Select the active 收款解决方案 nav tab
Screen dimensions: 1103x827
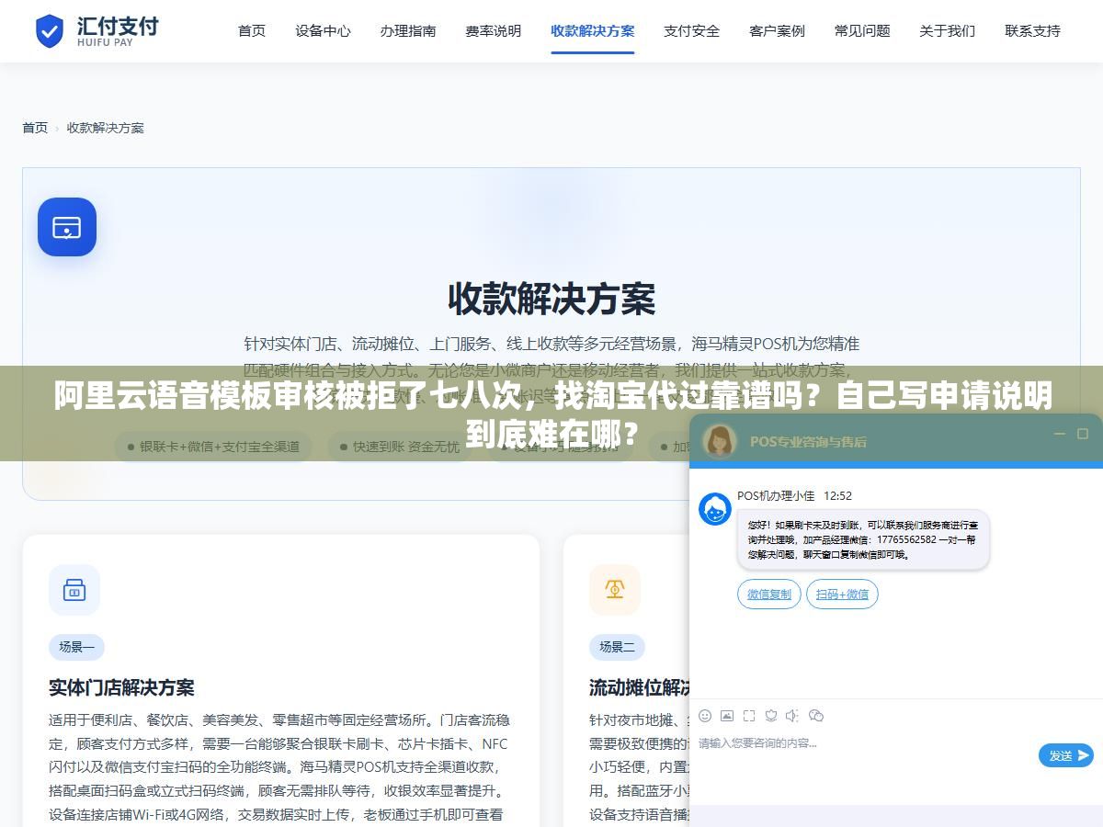tap(593, 30)
